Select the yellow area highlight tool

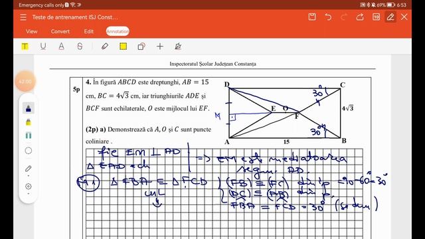(x=123, y=46)
